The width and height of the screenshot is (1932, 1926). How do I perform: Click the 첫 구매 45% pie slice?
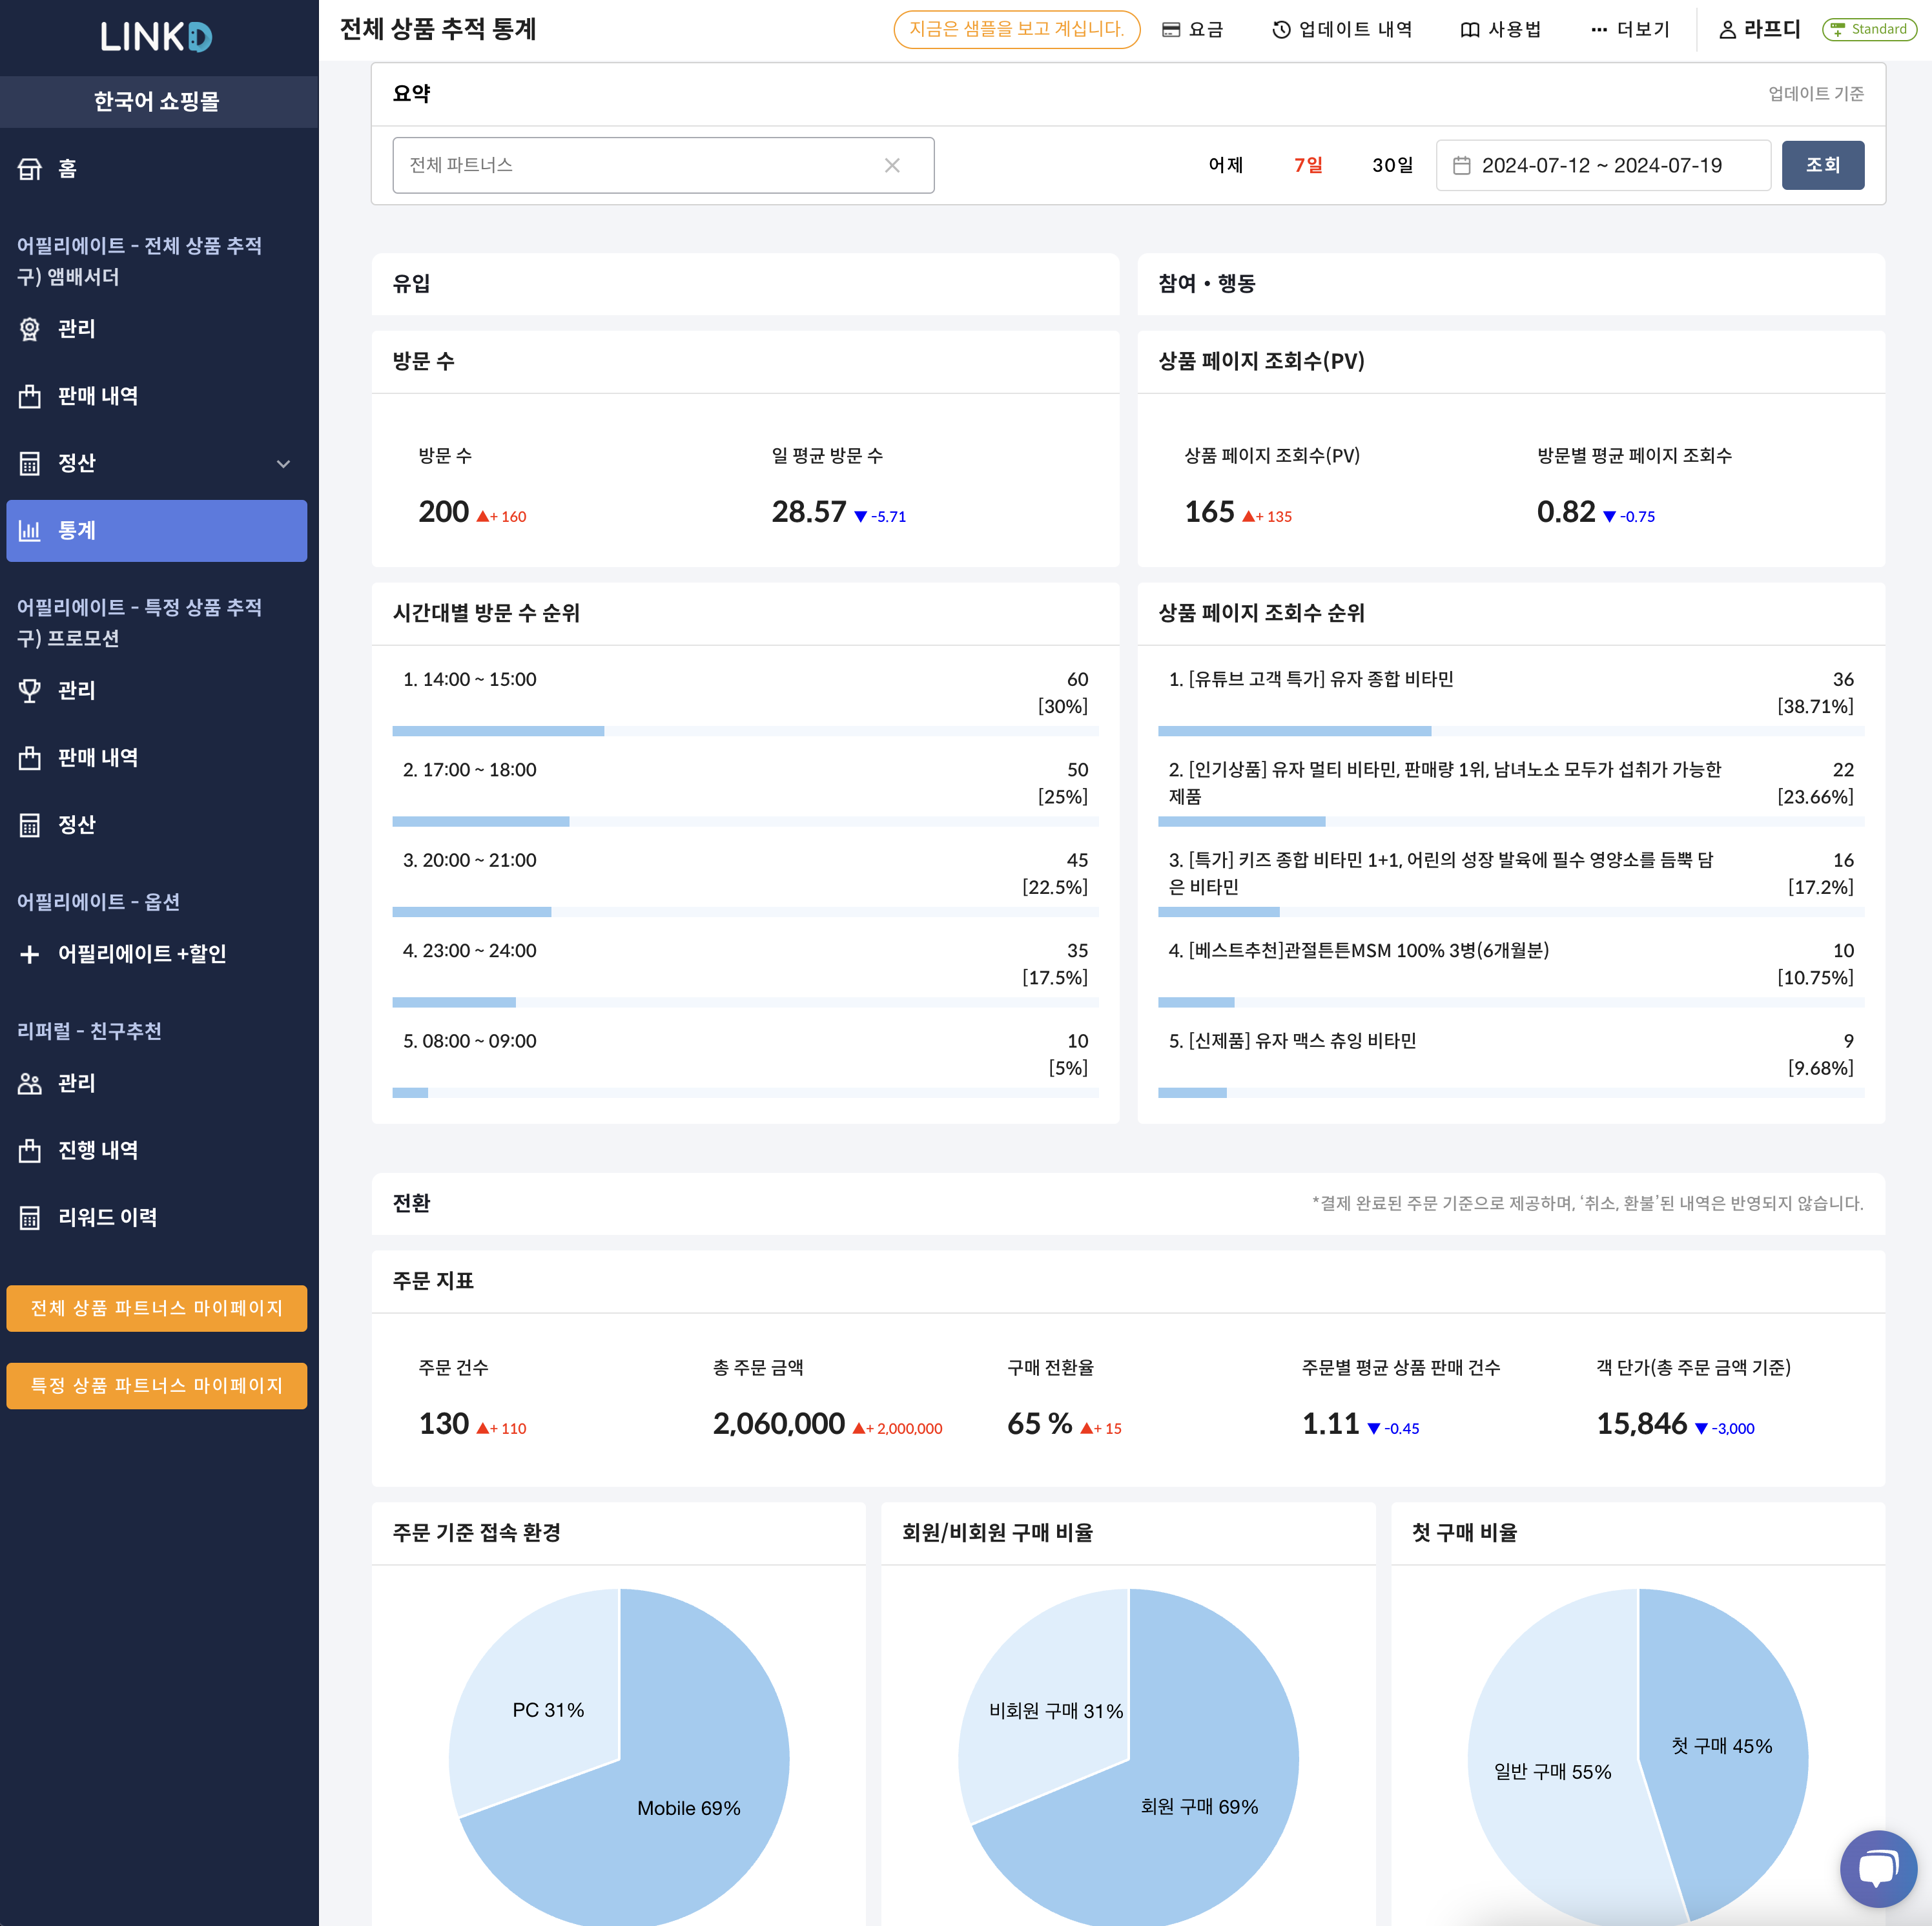pos(1722,1746)
